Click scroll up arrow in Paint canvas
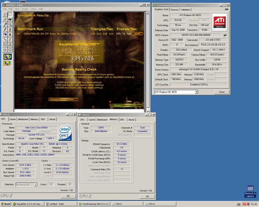259x207 pixels. click(x=148, y=13)
